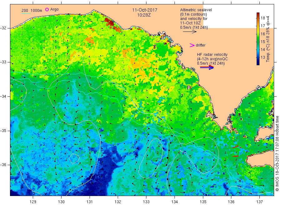281x206 pixels.
Task: Click longitude axis label 137
Action: click(259, 202)
